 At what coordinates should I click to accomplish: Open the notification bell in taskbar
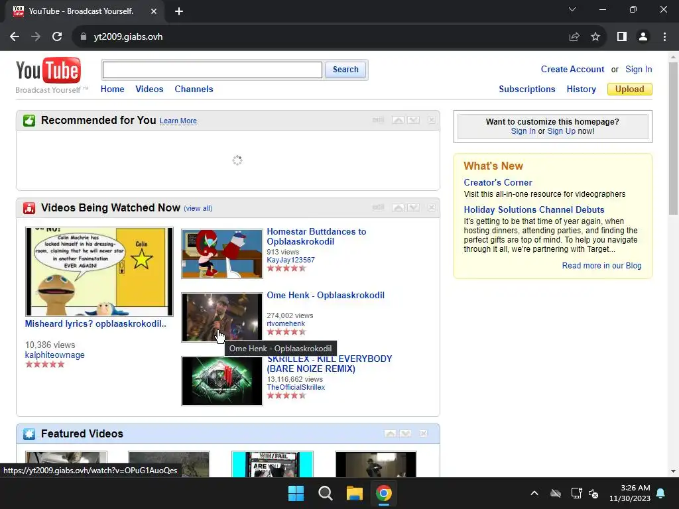tap(661, 493)
